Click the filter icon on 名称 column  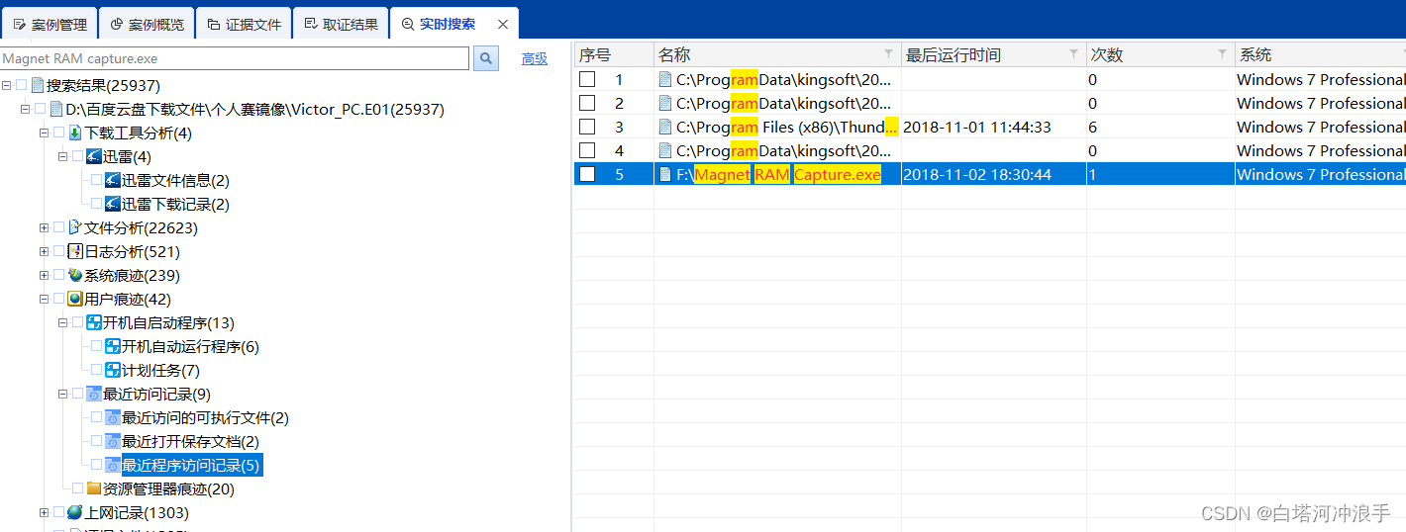tap(889, 53)
